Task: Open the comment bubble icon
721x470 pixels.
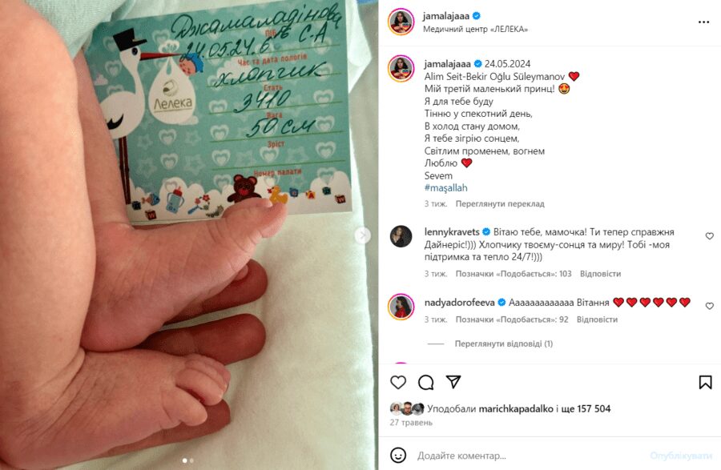Action: point(426,382)
